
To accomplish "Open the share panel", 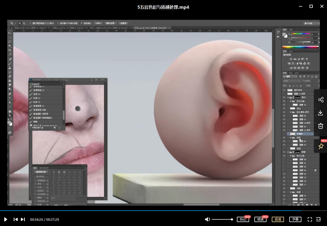I will point(321,100).
